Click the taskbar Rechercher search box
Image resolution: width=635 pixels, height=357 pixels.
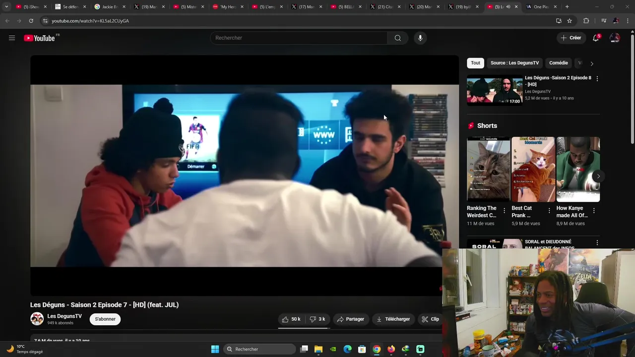click(x=260, y=349)
